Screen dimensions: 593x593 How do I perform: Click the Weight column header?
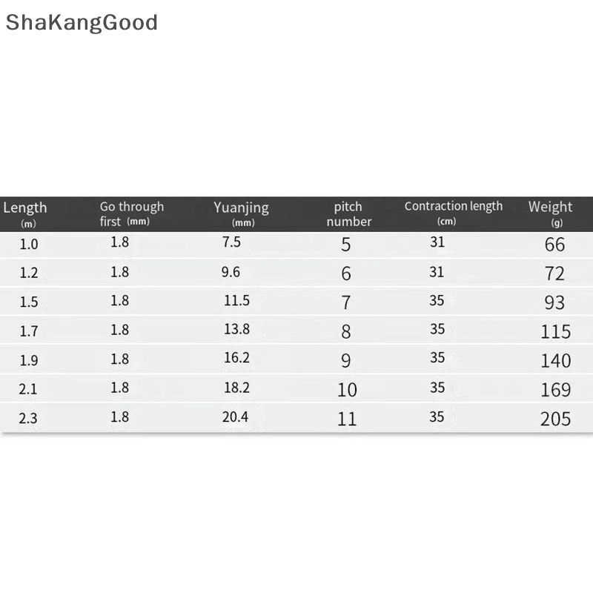point(550,208)
